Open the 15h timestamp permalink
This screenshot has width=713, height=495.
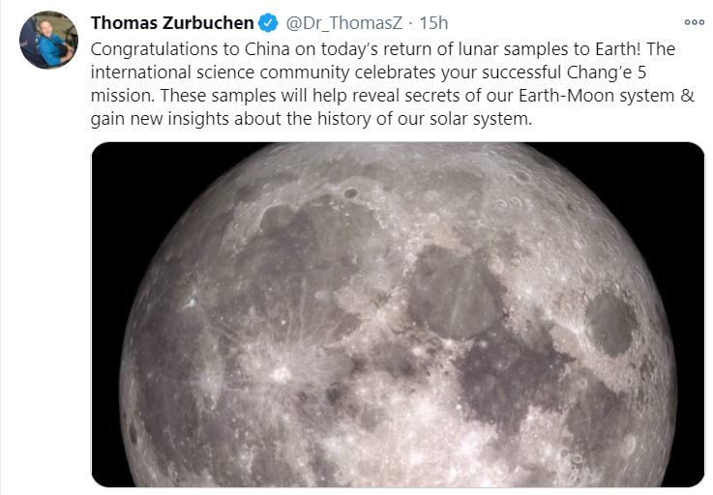coord(433,23)
